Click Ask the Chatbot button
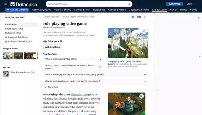202x115 pixels. pyautogui.click(x=17, y=10)
